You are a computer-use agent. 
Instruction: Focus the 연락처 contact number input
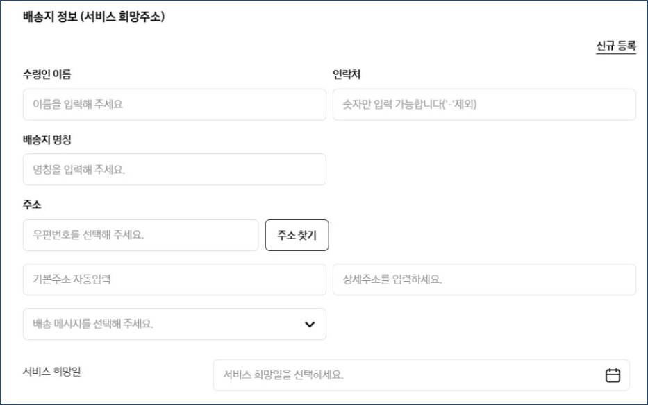484,105
